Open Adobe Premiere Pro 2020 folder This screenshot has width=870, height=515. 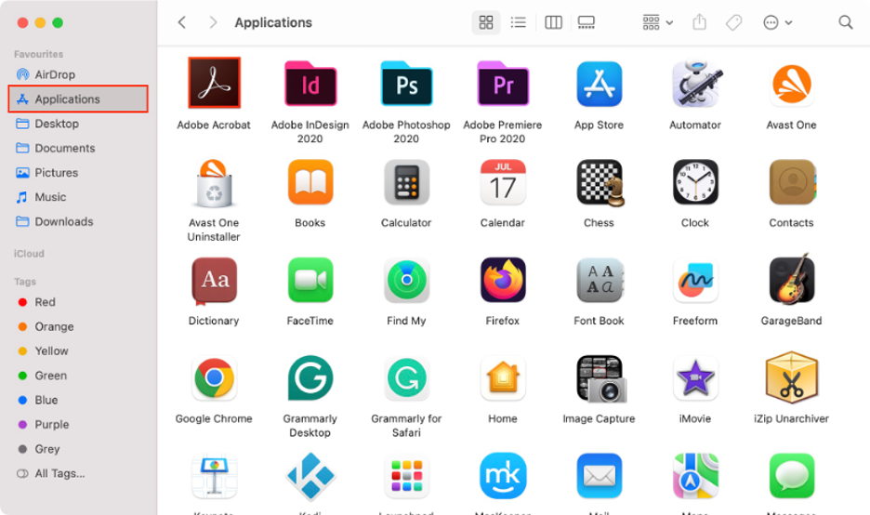tap(503, 84)
